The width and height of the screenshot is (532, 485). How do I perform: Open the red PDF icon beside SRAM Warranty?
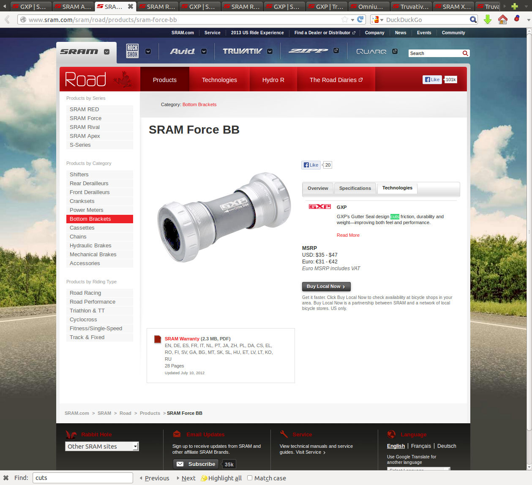[158, 339]
